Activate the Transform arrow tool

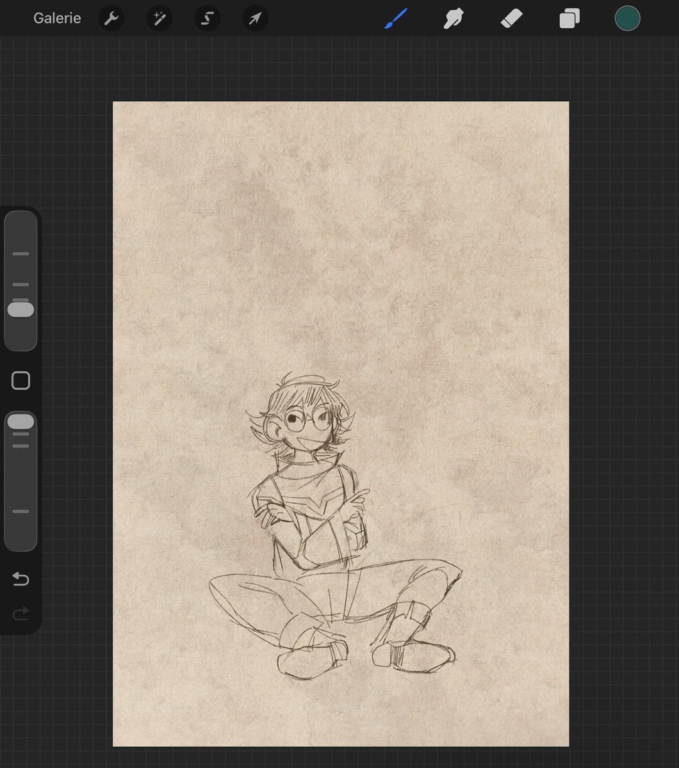(255, 19)
